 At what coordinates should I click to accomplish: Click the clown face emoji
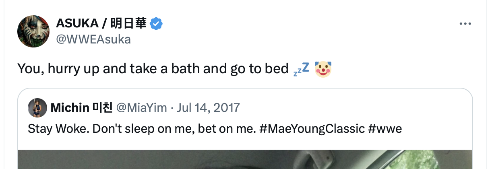(x=323, y=69)
